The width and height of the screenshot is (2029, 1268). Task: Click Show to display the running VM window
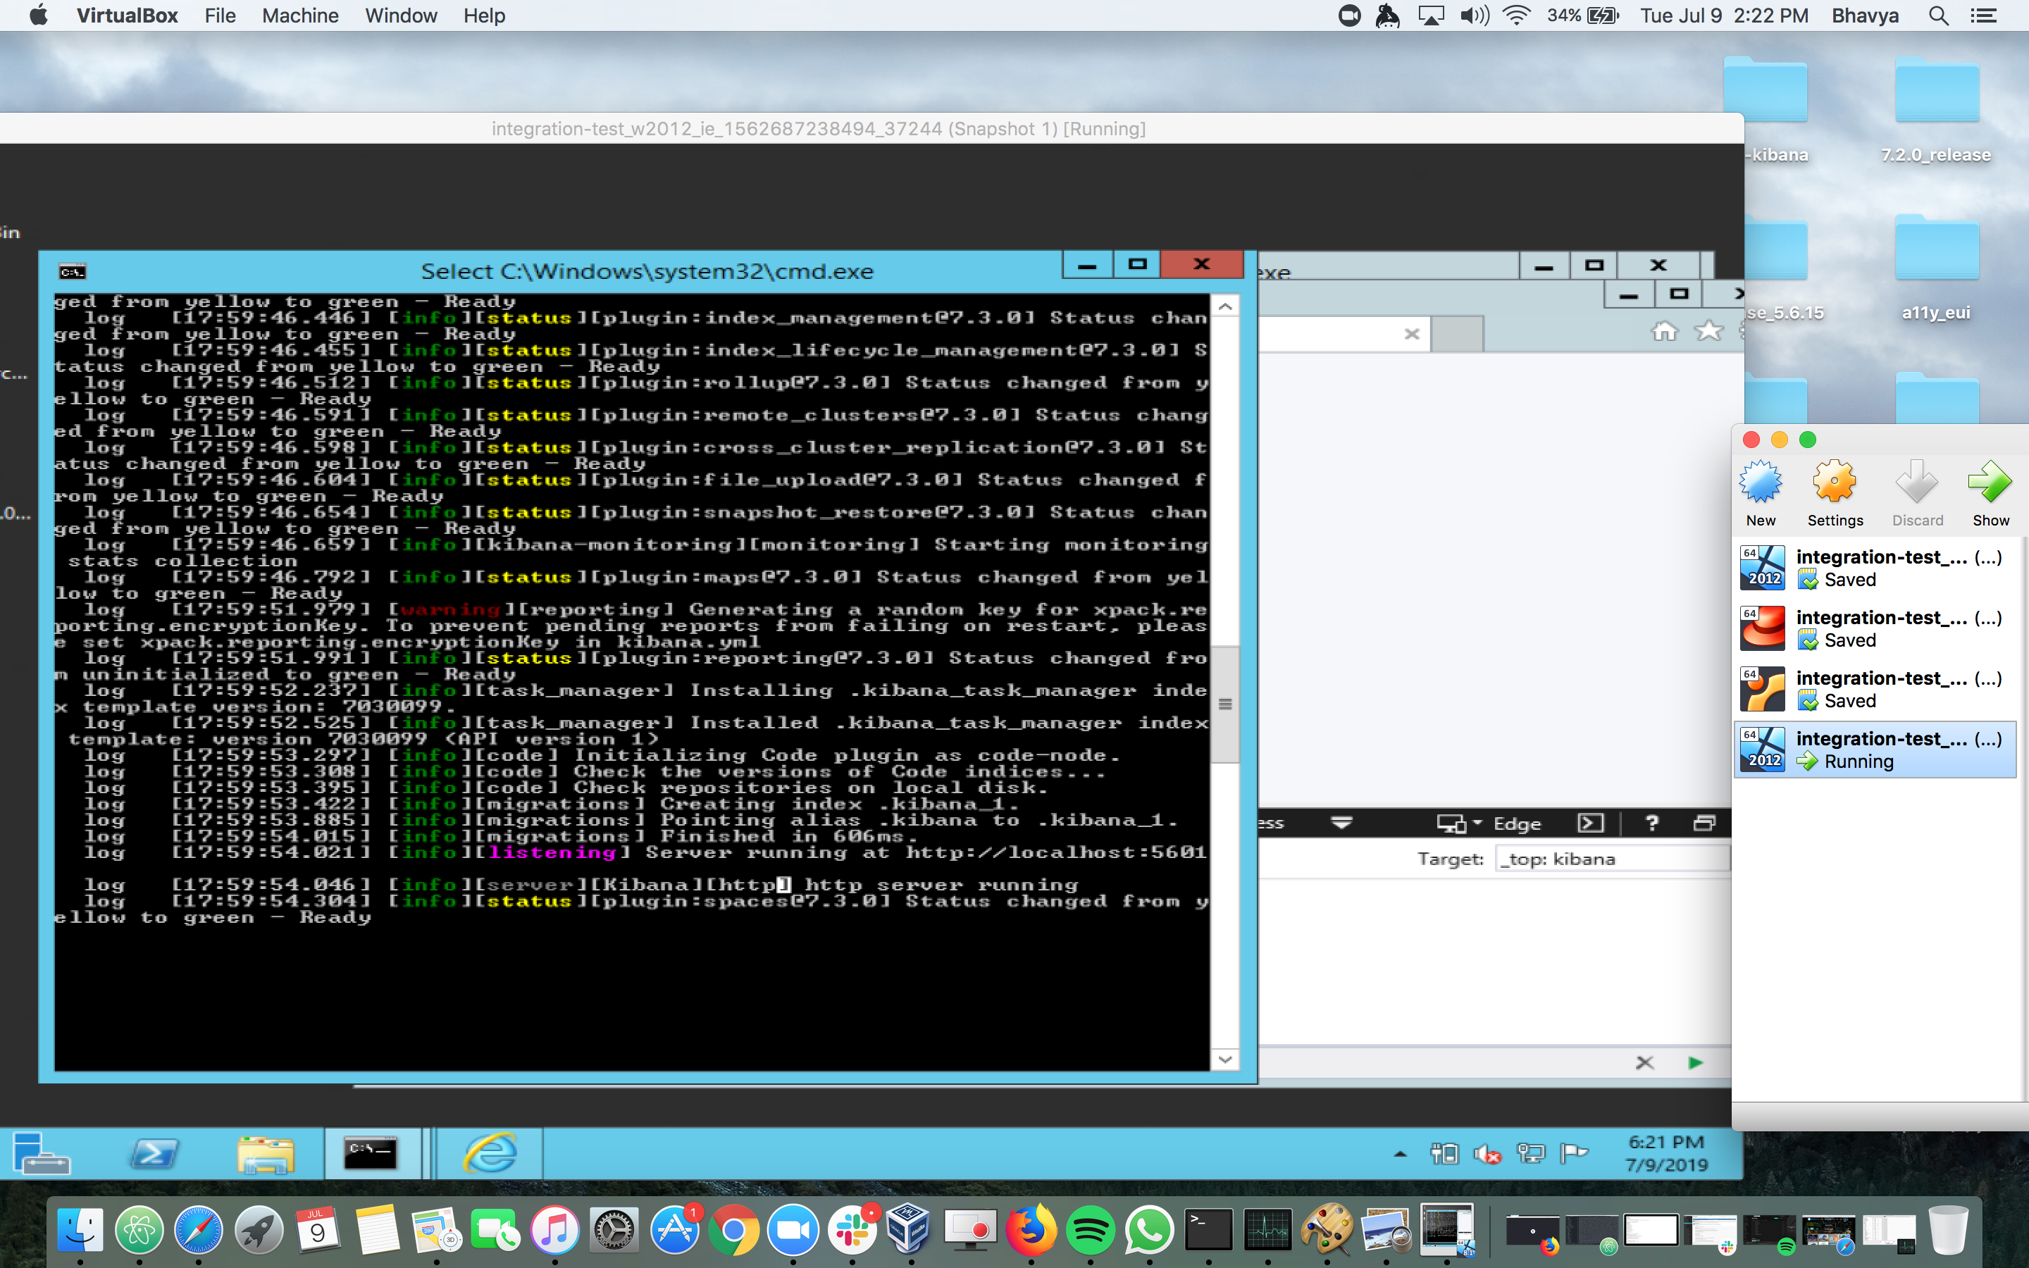[1990, 490]
